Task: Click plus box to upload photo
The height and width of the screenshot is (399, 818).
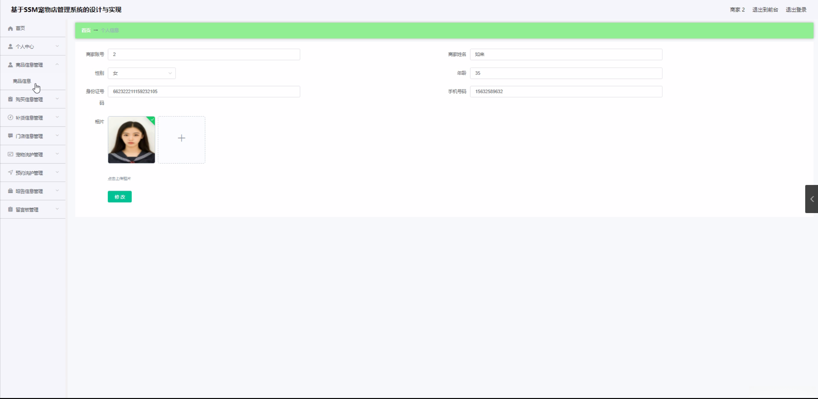Action: click(181, 140)
